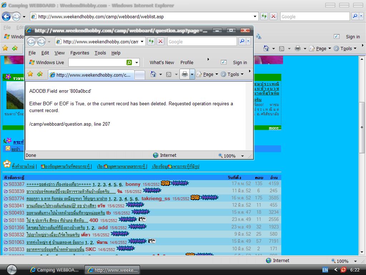Screen dimensions: 366x275
Task: Click the Google search field in the popup
Action: (x=201, y=42)
